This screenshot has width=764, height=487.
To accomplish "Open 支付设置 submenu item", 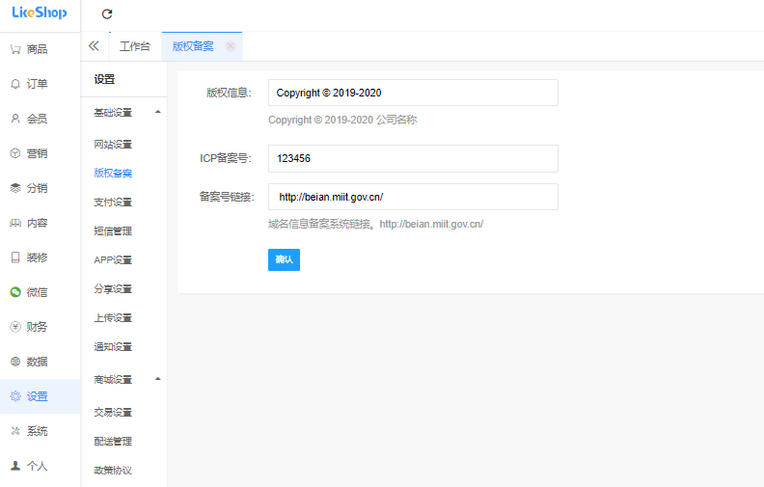I will click(113, 203).
